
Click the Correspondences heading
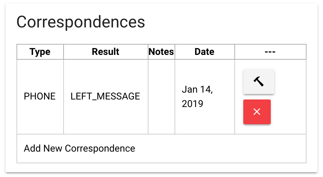[x=81, y=22]
